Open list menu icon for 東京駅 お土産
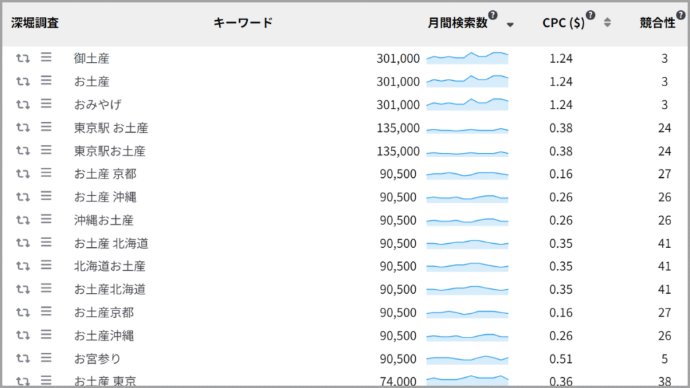Screen dimensions: 690x388 pos(46,127)
